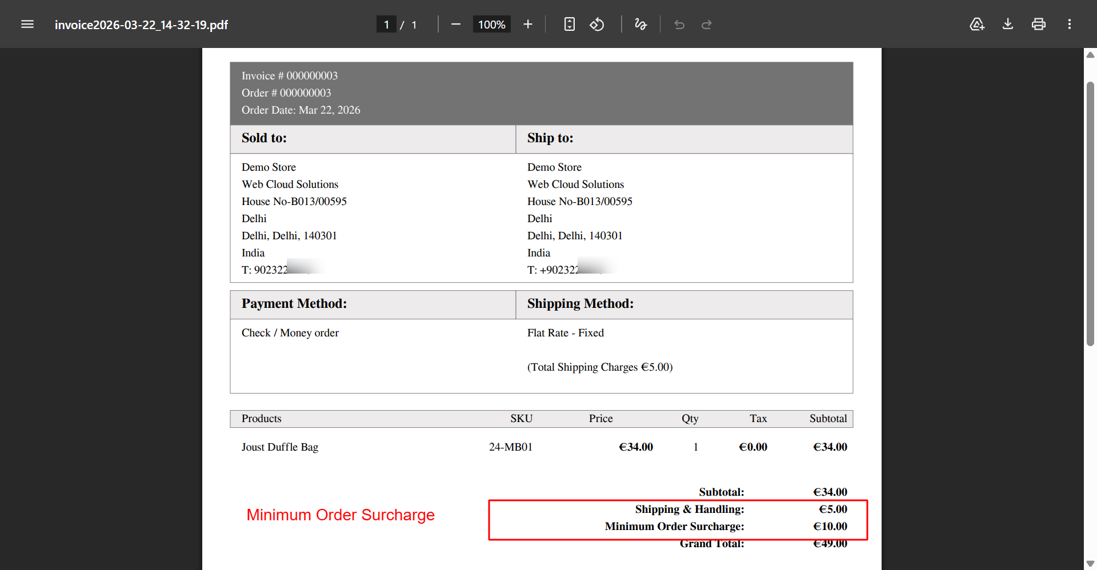Download the invoice PDF
1097x570 pixels.
click(x=1008, y=24)
